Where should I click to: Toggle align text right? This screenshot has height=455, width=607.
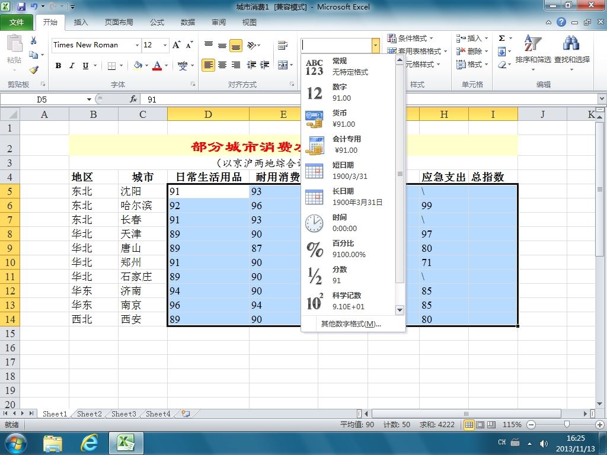point(236,65)
